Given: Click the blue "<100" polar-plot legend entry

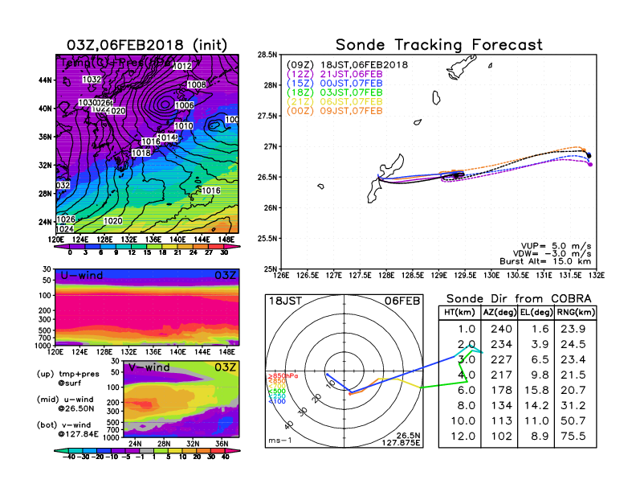Looking at the screenshot, I should click(277, 401).
